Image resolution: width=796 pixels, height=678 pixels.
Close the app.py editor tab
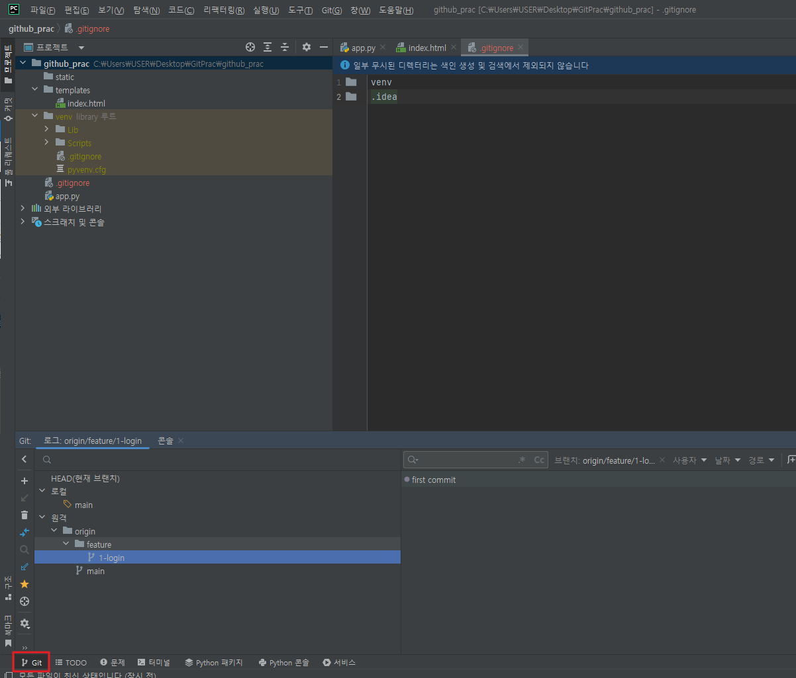[383, 48]
